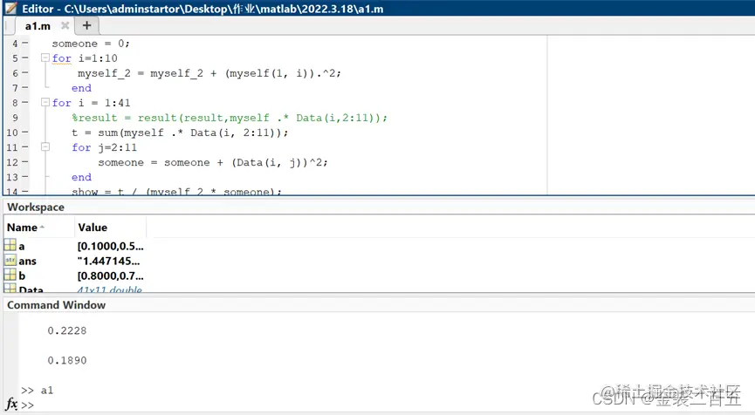Click the Editor title bar icon

click(10, 8)
